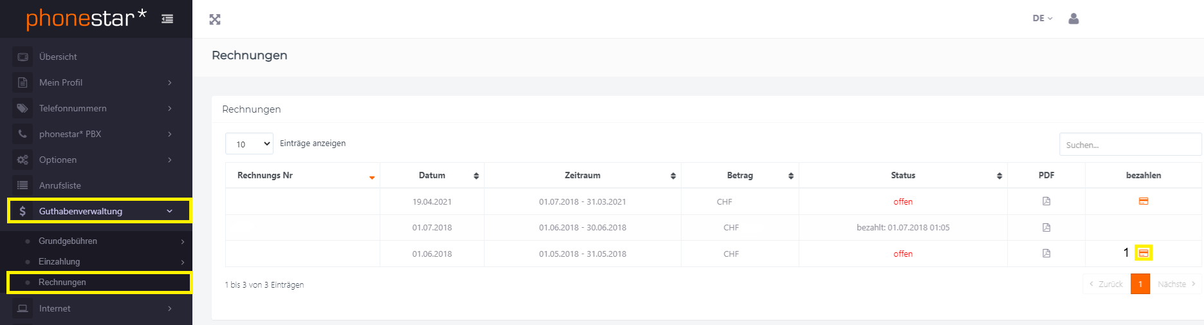Open the entries-per-page dropdown showing 10

coord(249,144)
